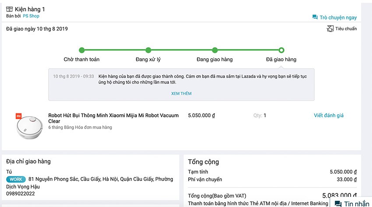Click the 5.050.000 ₫ product price

[201, 116]
